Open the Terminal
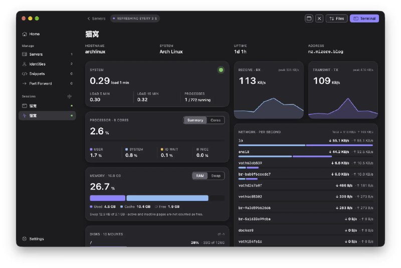Screen dimensions: 401x268 click(x=364, y=18)
